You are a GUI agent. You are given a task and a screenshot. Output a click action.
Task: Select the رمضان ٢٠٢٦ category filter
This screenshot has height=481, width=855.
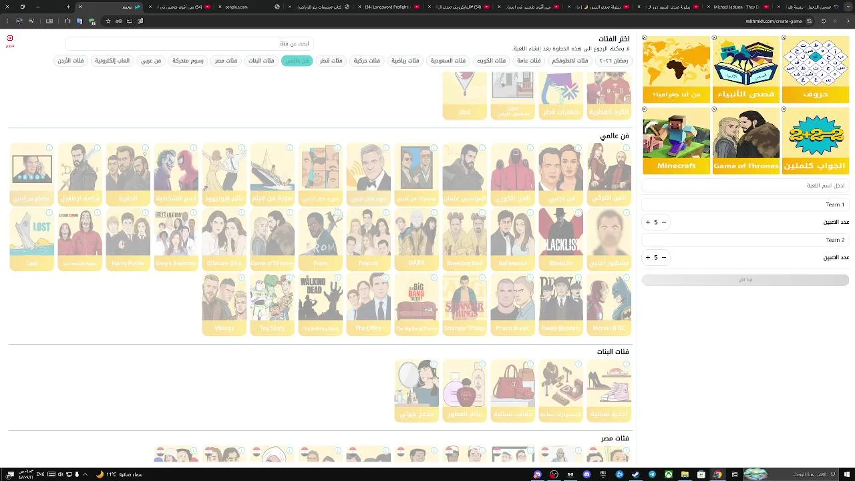click(x=613, y=61)
